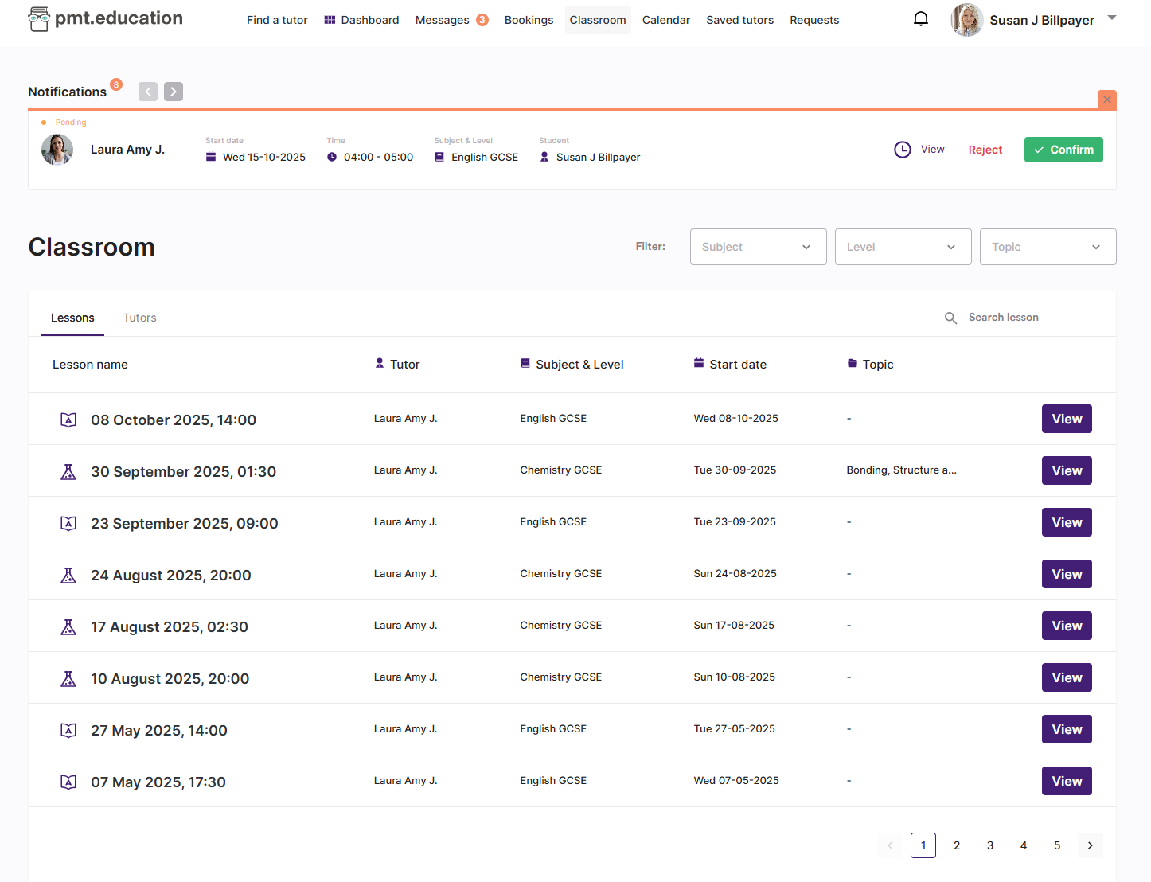Expand the Level filter dropdown
The height and width of the screenshot is (882, 1151).
pyautogui.click(x=903, y=247)
